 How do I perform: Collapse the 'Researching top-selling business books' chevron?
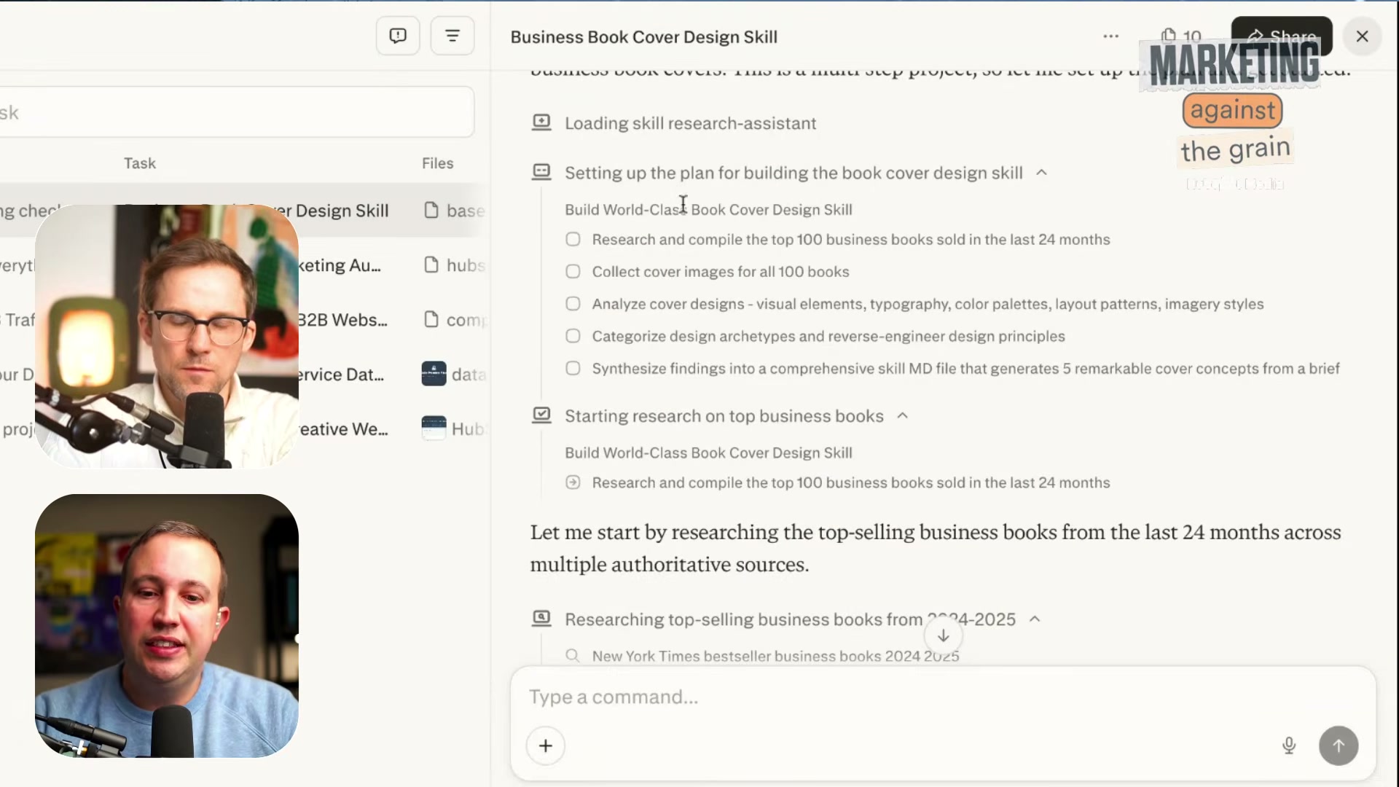[1035, 619]
